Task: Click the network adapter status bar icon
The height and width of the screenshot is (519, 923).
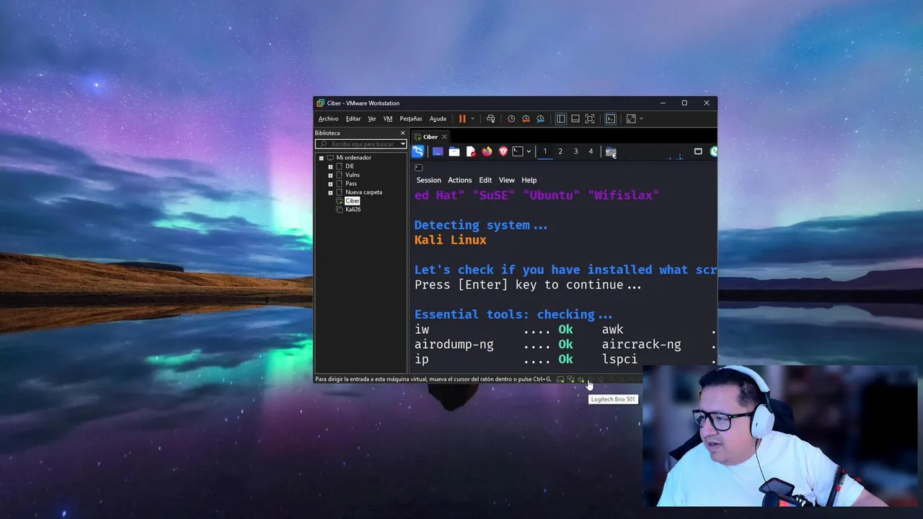Action: [570, 379]
